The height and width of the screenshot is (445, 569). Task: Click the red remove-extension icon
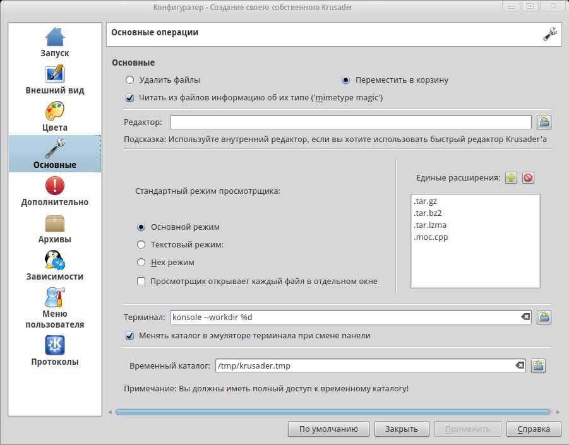(528, 178)
